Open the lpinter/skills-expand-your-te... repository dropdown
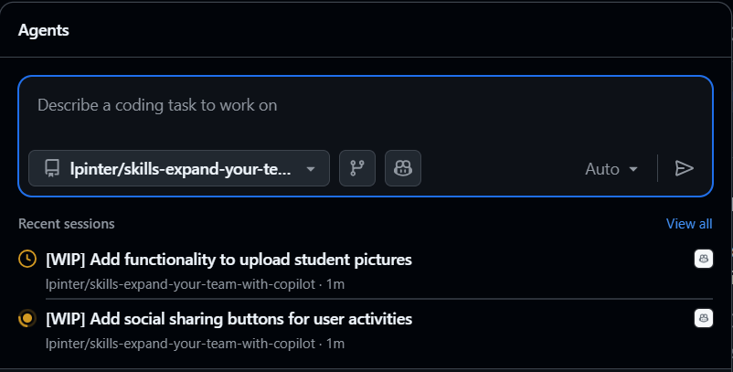The width and height of the screenshot is (733, 372). (x=179, y=168)
